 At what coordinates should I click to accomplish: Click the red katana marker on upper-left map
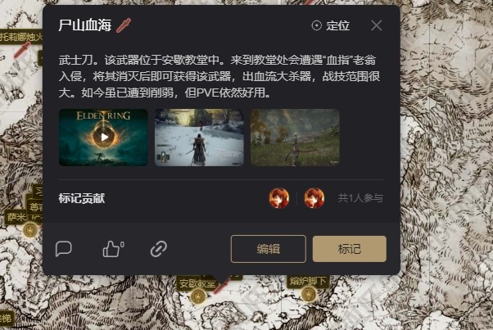coord(22,50)
